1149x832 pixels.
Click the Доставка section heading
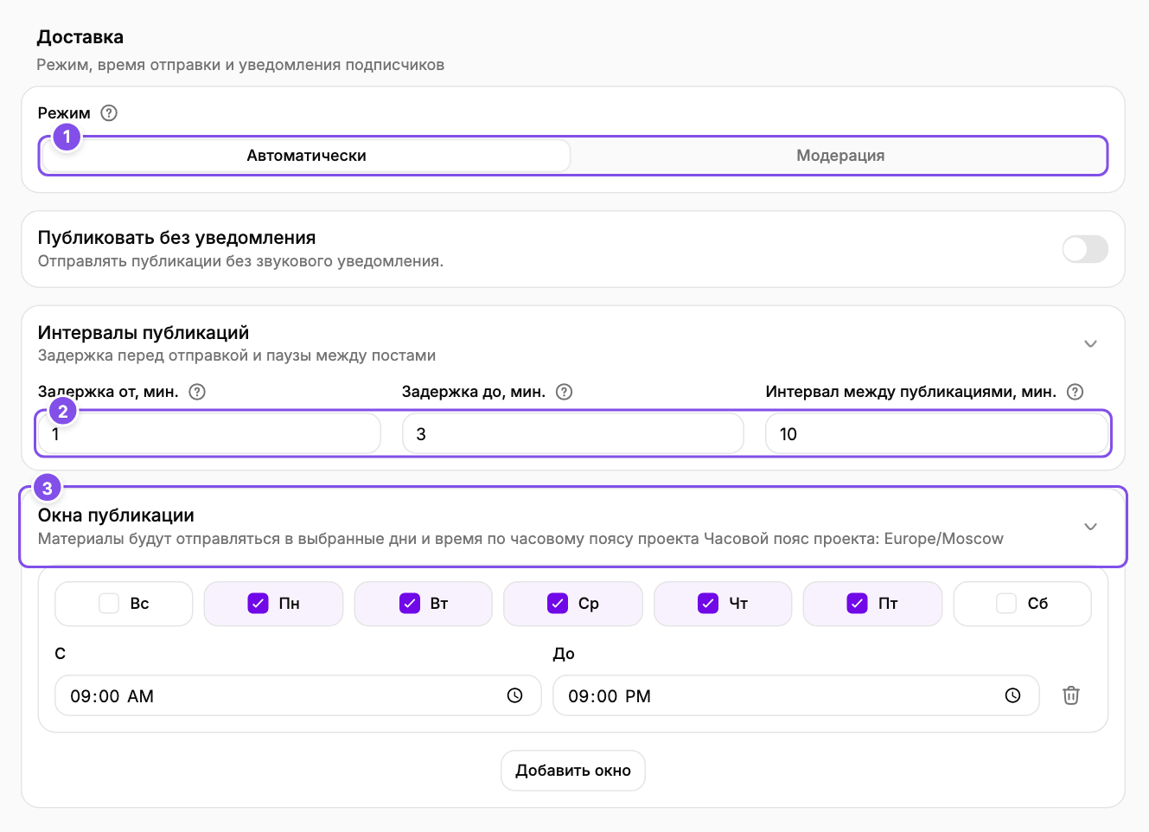(x=80, y=37)
